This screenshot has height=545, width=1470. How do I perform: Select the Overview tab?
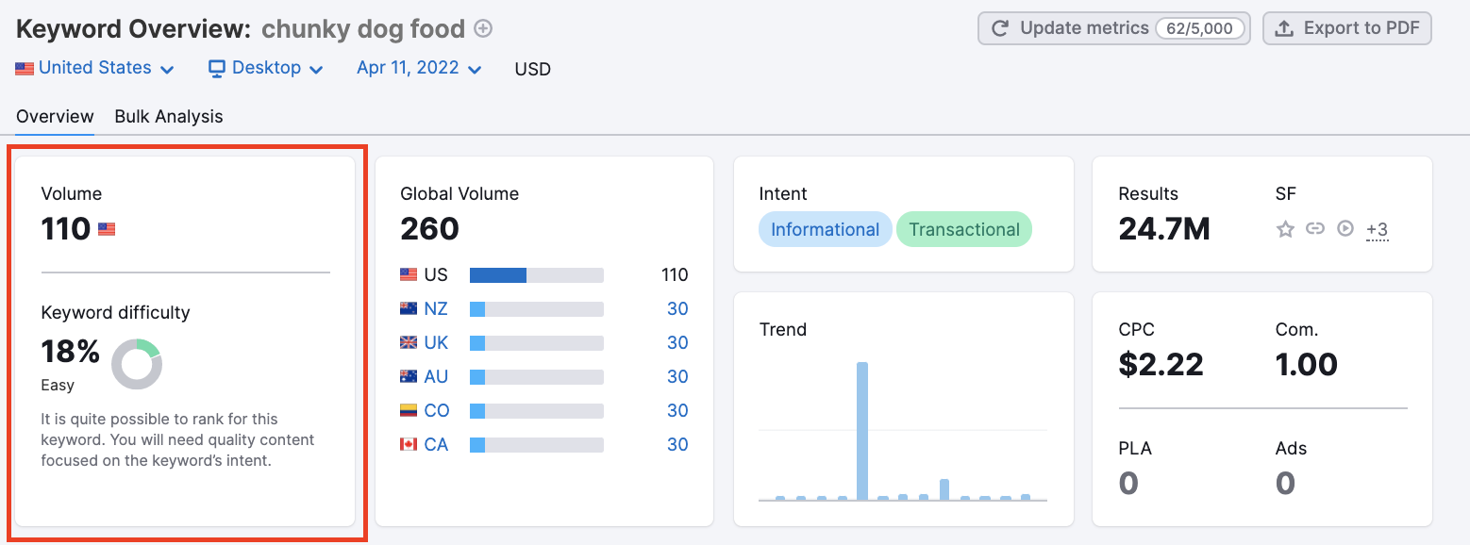[x=55, y=117]
